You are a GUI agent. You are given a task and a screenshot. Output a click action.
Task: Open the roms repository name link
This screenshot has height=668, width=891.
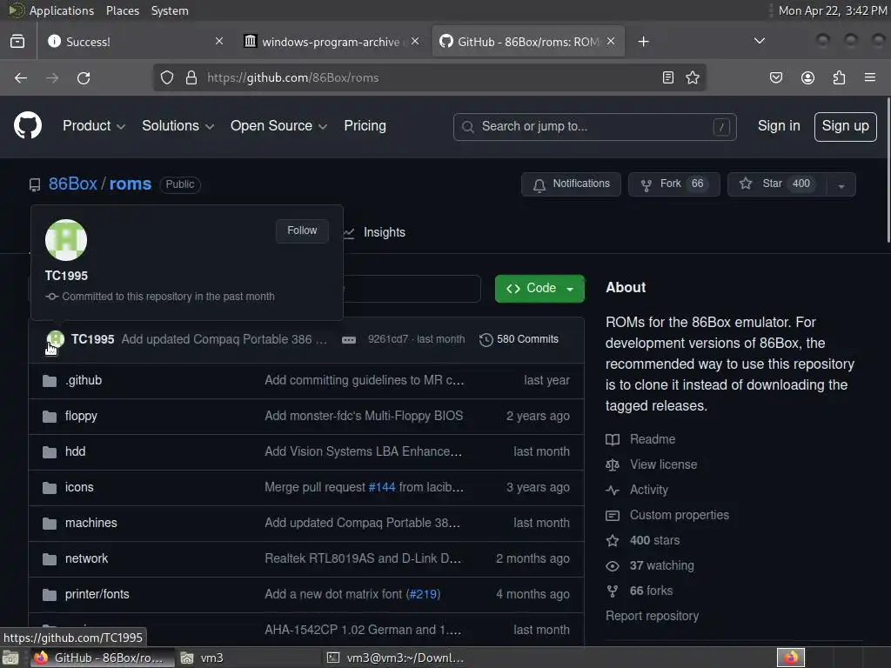coord(131,184)
